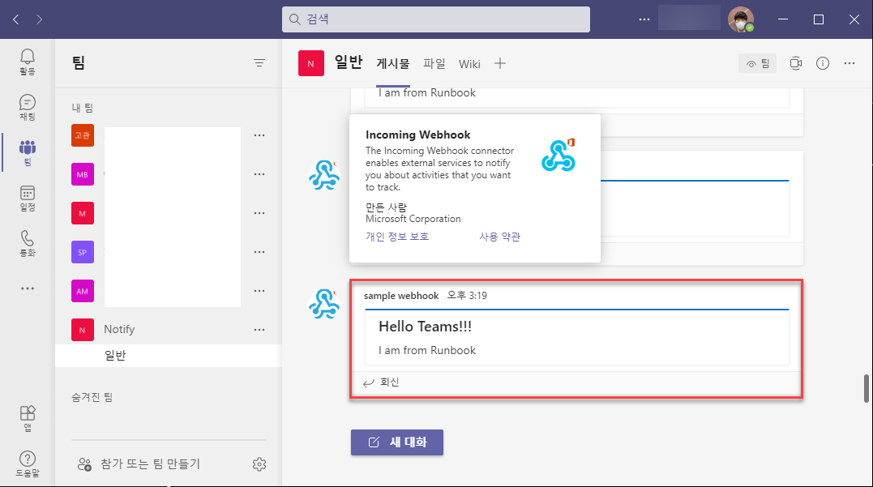
Task: Open the filter icon in teams list
Action: coord(259,63)
